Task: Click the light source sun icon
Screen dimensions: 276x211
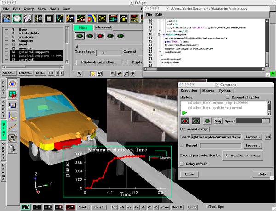Action: click(92, 73)
